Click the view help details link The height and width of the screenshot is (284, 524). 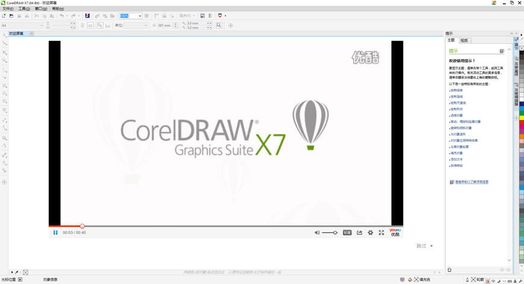[472, 182]
